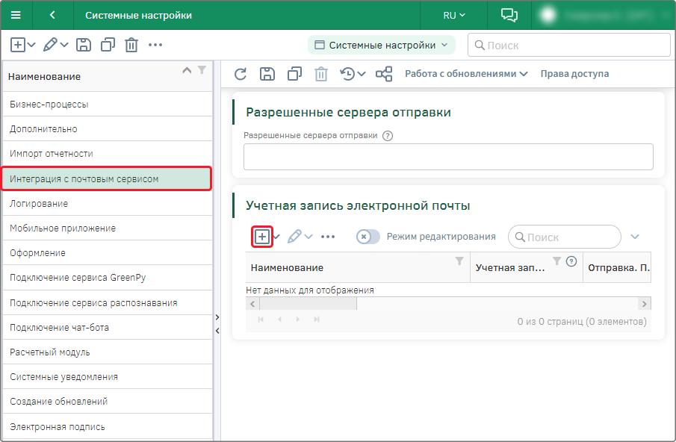Open Работа с обновлениями menu
This screenshot has height=442, width=676.
point(466,74)
